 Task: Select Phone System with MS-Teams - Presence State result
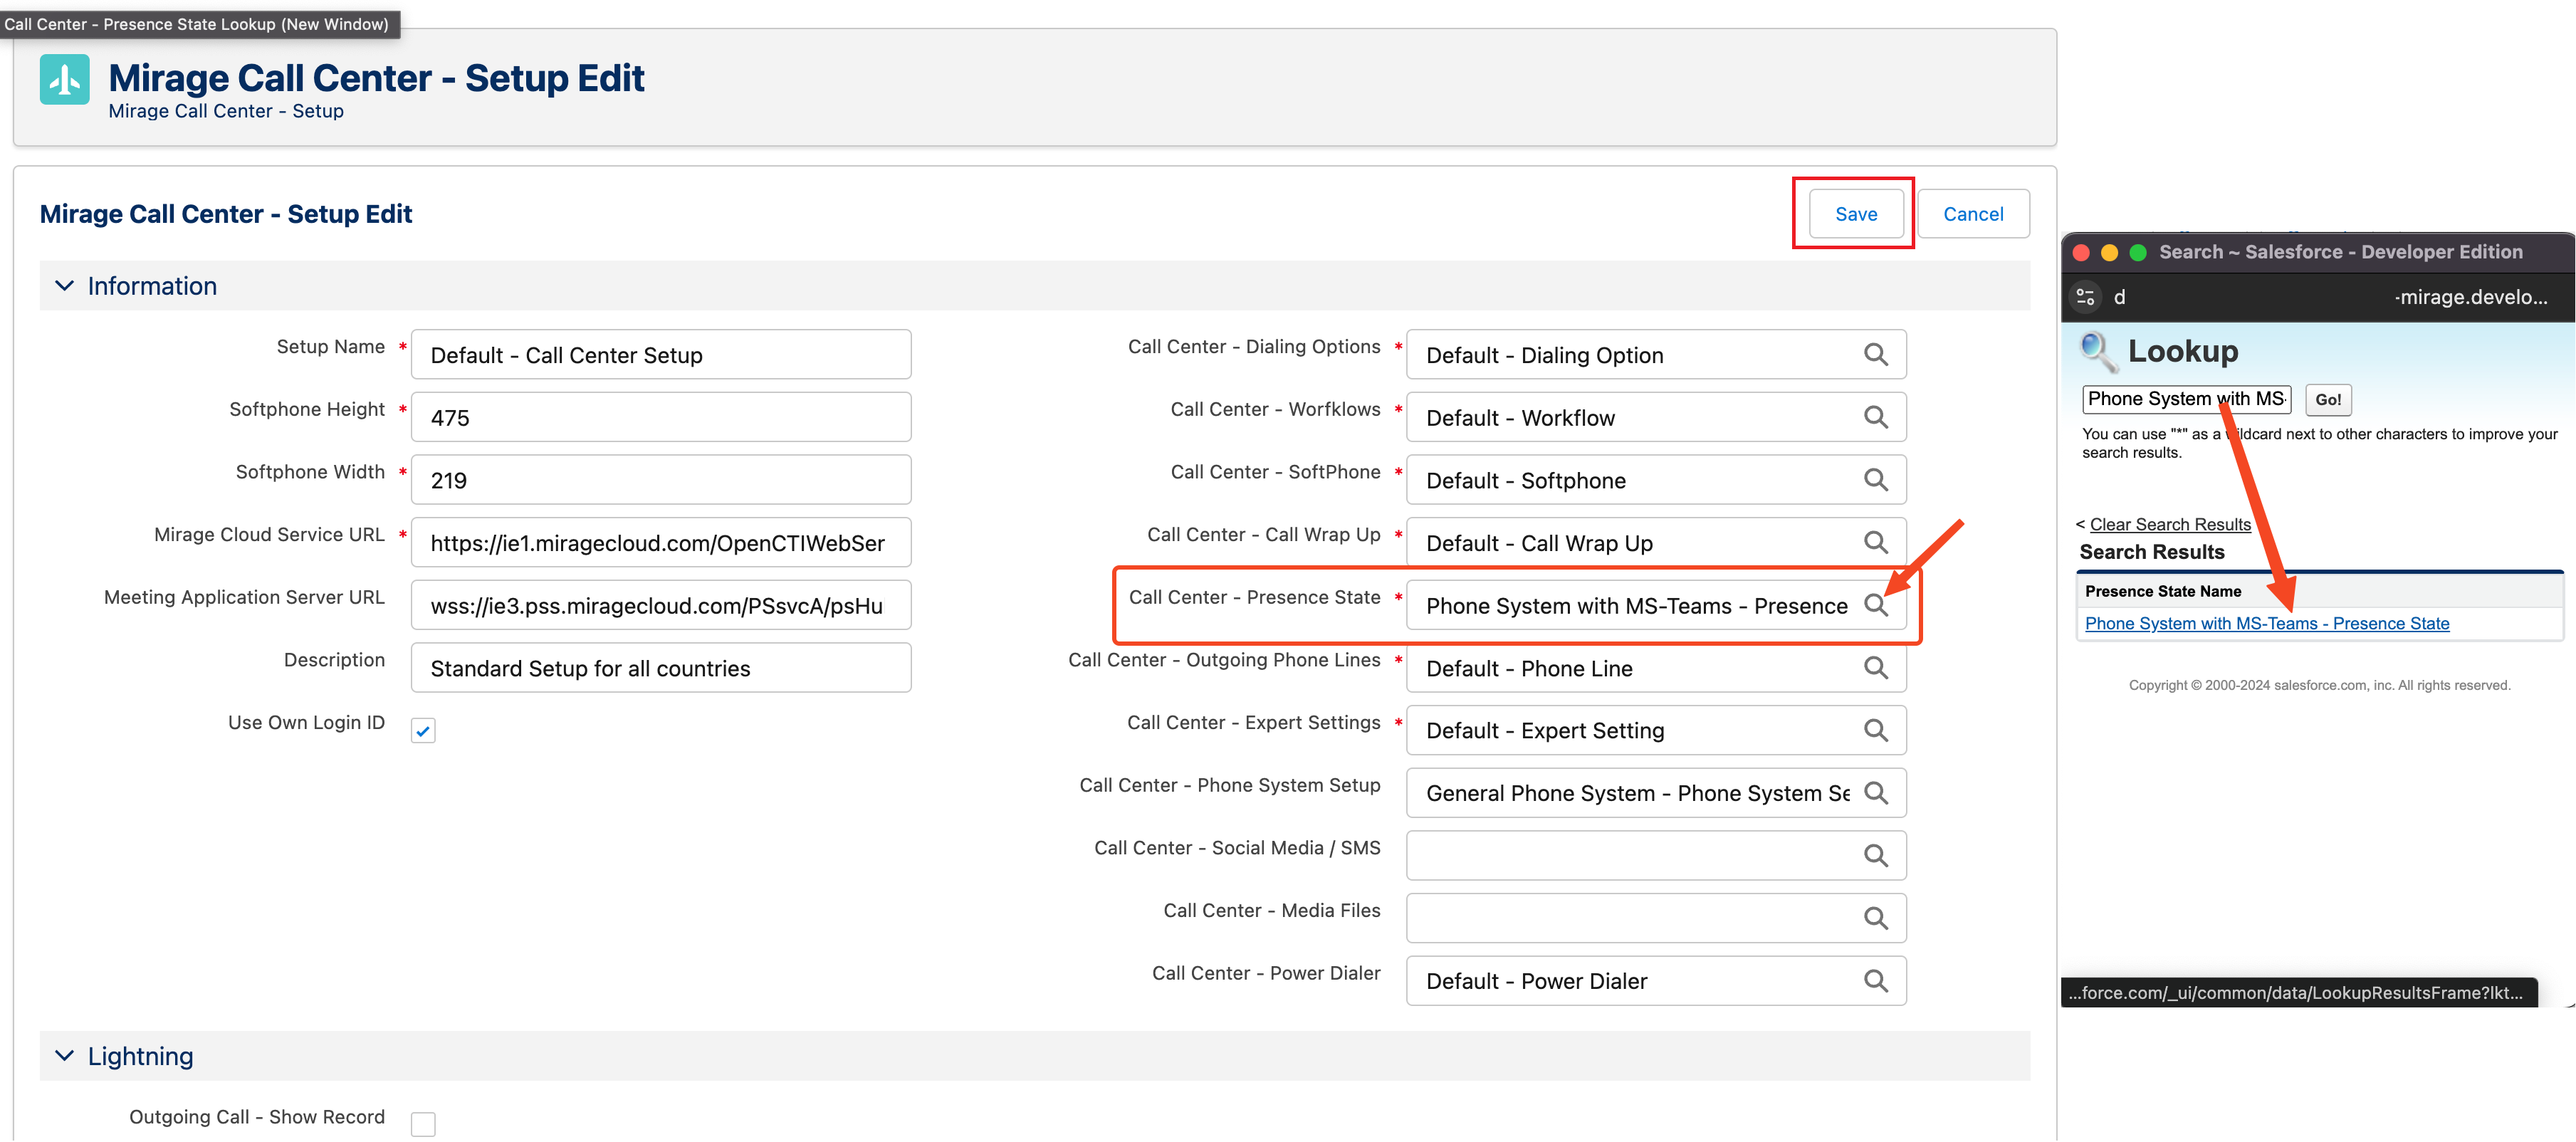(x=2267, y=623)
